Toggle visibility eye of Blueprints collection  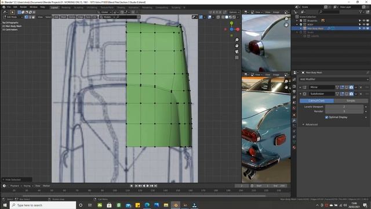(364, 21)
